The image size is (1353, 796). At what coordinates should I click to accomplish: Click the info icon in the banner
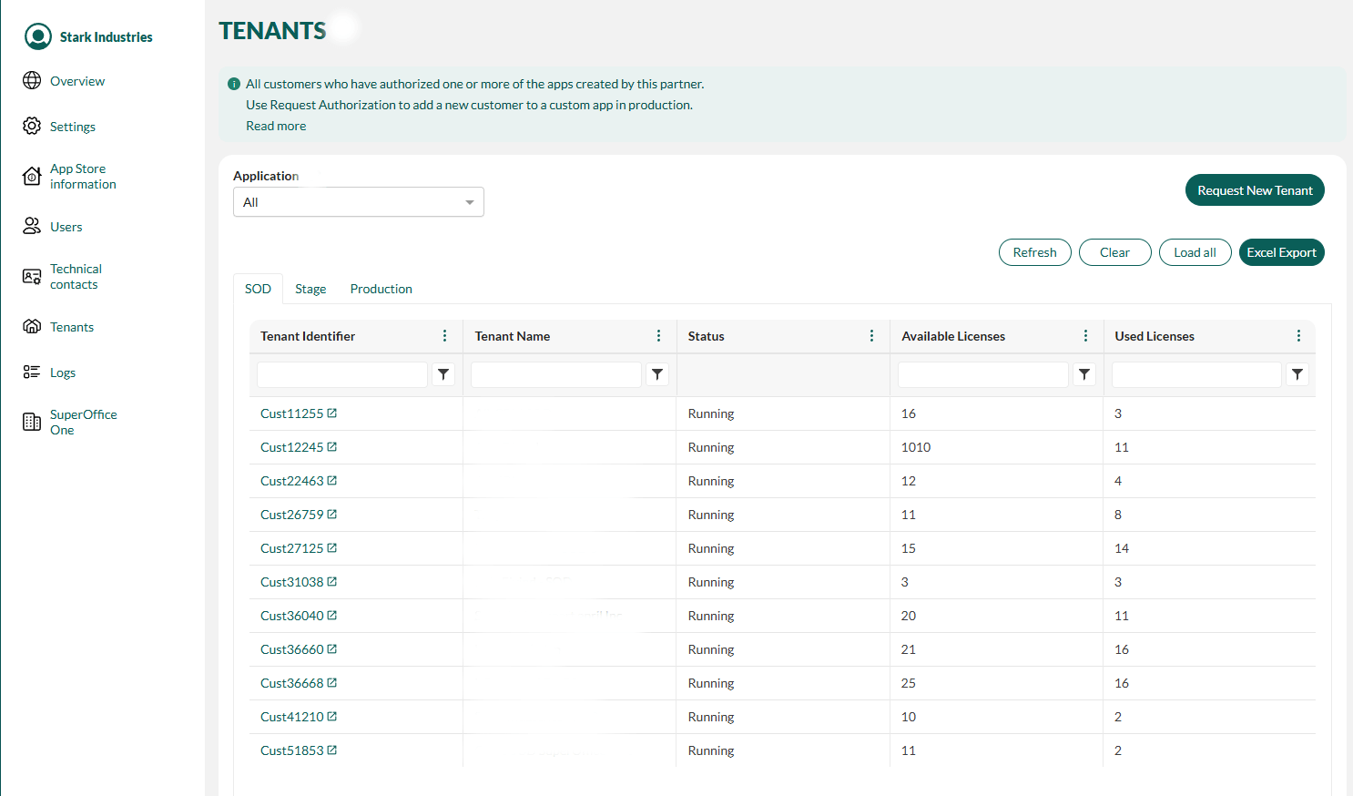click(x=234, y=84)
